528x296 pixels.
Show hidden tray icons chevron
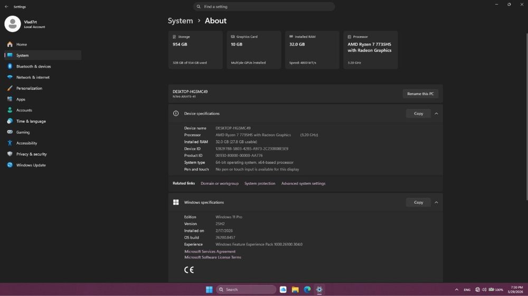coord(457,290)
